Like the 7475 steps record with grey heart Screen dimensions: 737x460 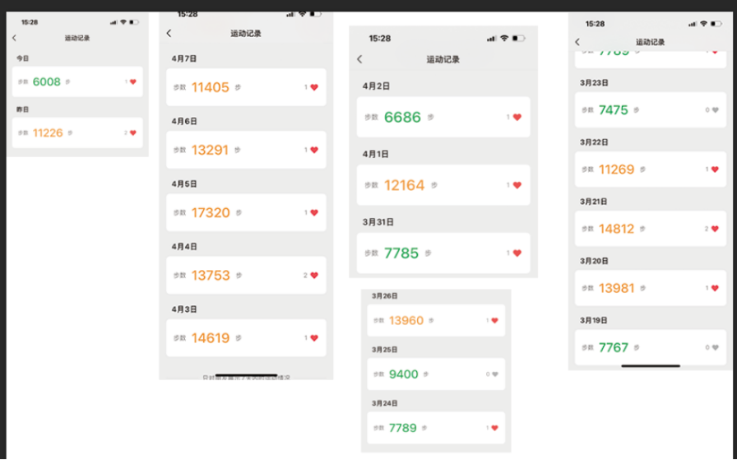(714, 109)
